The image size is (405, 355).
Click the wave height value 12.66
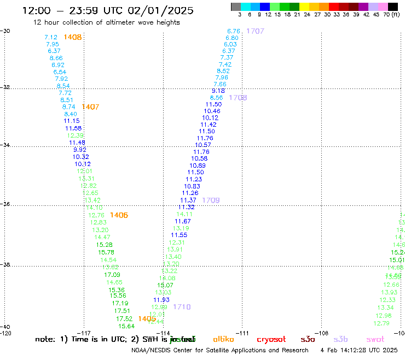(x=391, y=285)
